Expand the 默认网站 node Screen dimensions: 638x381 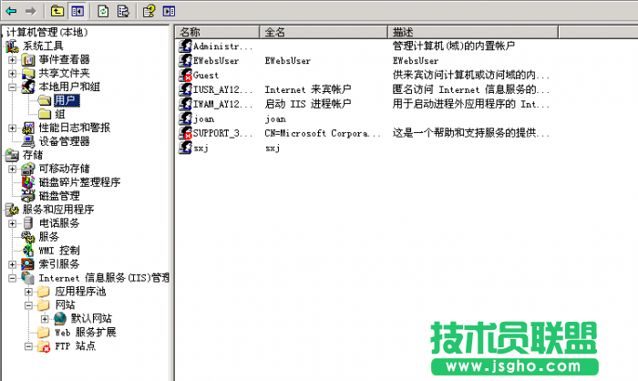coord(46,319)
